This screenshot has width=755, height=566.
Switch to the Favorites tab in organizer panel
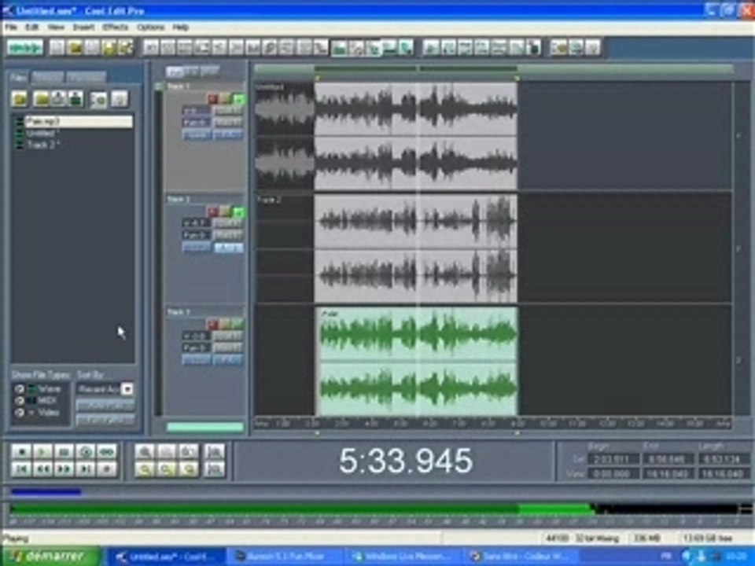pyautogui.click(x=86, y=78)
